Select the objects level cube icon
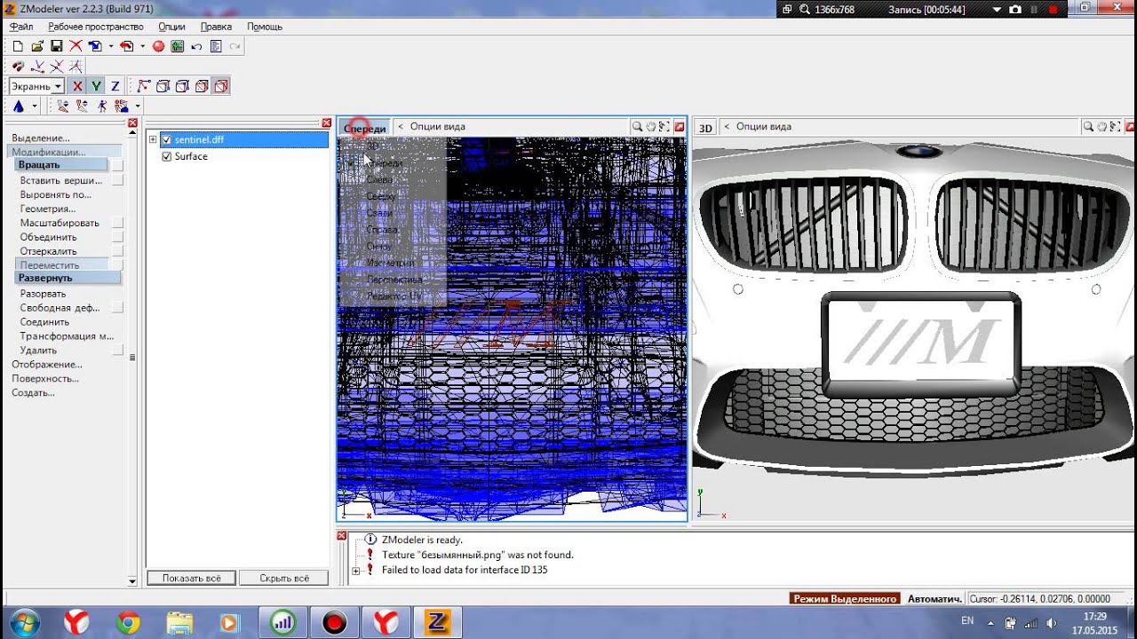Image resolution: width=1137 pixels, height=639 pixels. (x=202, y=86)
